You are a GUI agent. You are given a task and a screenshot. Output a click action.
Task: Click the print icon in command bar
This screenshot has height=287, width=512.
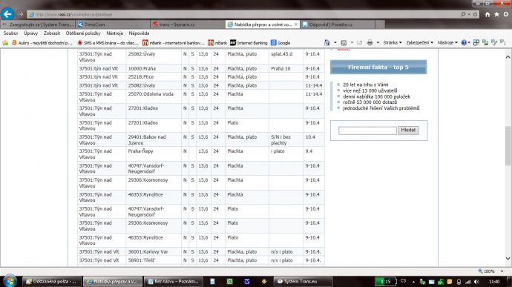(x=370, y=43)
